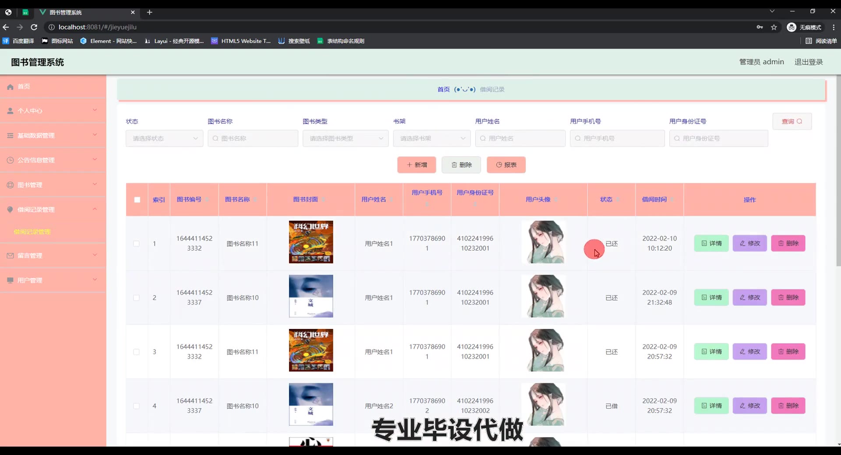
Task: Toggle the select-all checkbox in table header
Action: [x=137, y=200]
